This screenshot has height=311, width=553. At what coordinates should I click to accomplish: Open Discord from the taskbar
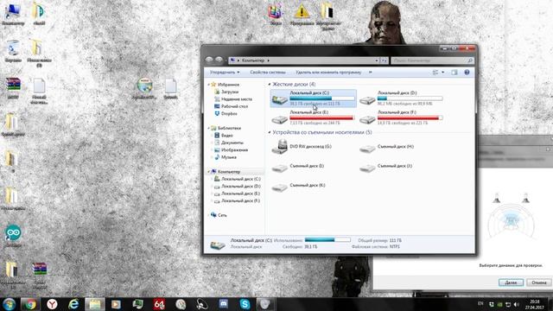point(223,304)
